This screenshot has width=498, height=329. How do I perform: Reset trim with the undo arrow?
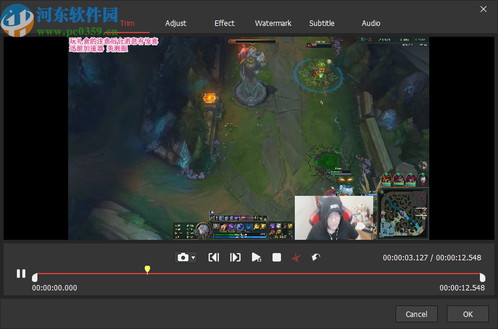(x=316, y=257)
